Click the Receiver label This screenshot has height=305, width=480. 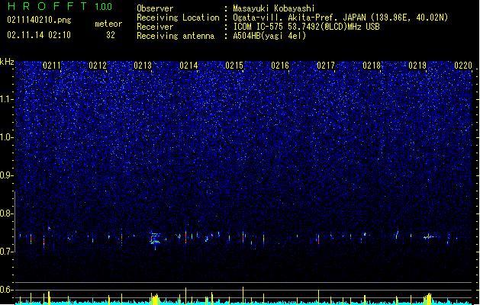point(155,27)
